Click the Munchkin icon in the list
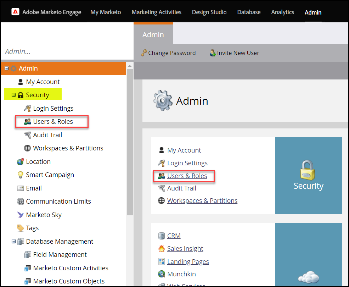 click(161, 274)
